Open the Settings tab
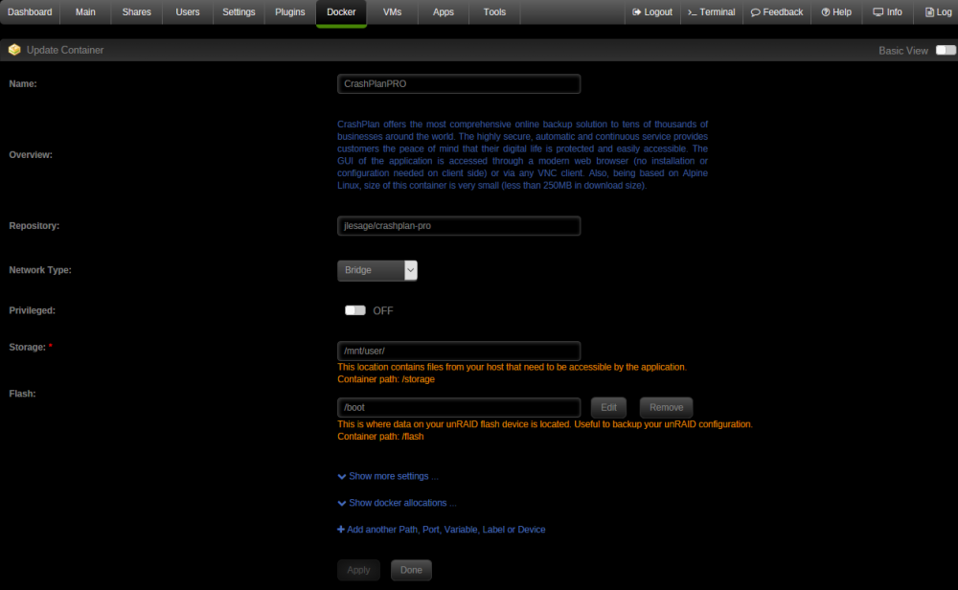This screenshot has height=590, width=958. pos(239,12)
